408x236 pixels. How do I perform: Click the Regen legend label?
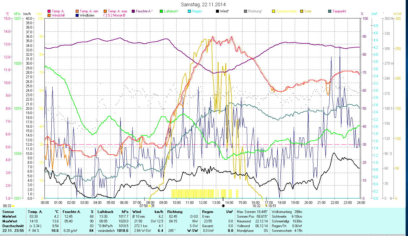197,11
